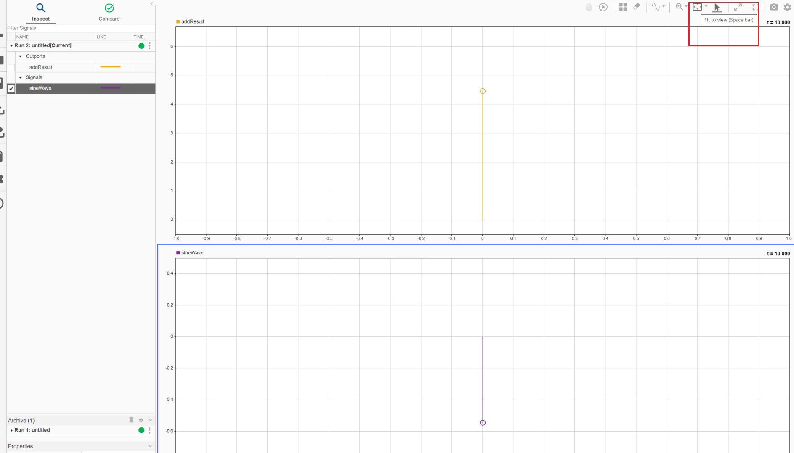Start the replay playback control
794x453 pixels.
tap(603, 7)
